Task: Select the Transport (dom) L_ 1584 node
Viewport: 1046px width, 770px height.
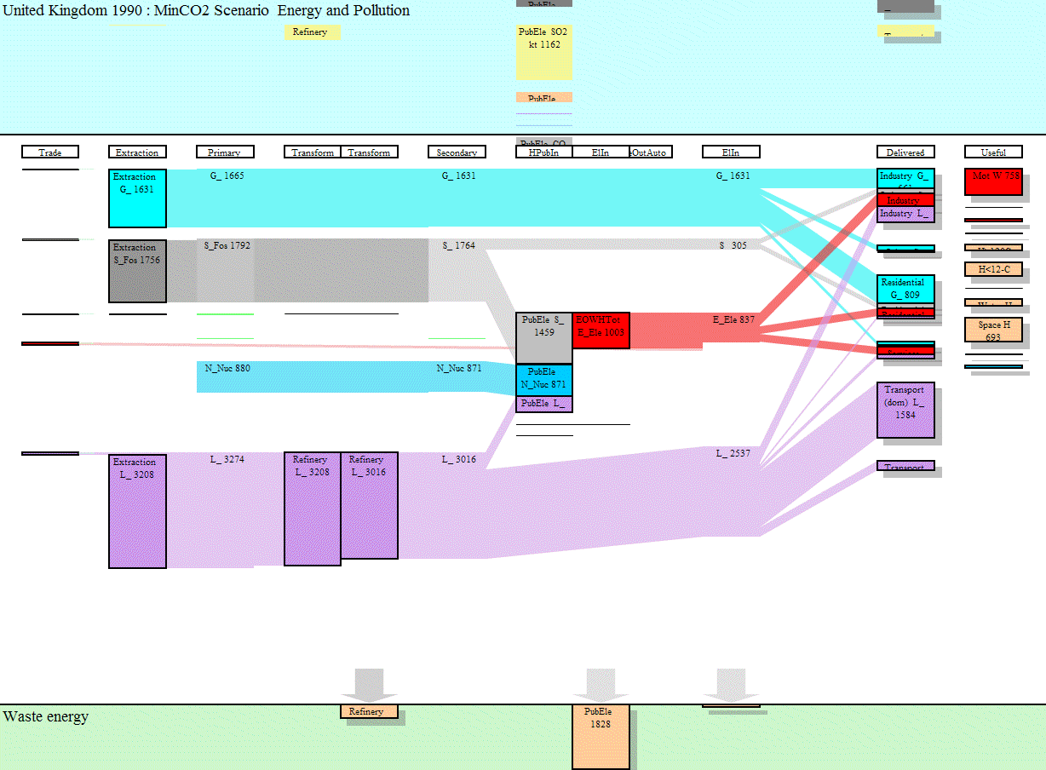Action: (906, 411)
